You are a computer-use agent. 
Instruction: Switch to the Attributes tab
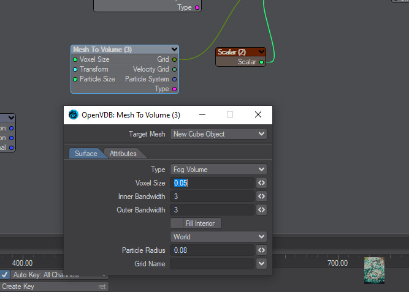123,154
